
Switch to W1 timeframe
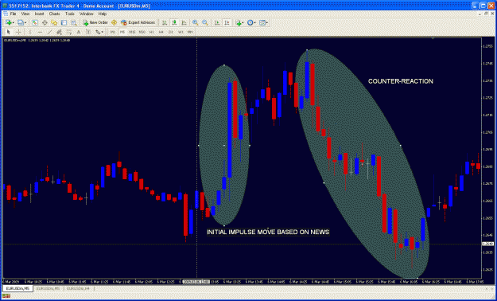(181, 32)
